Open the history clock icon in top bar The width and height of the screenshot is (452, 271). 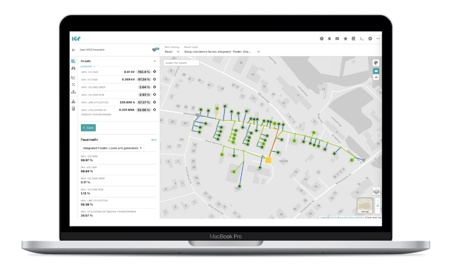tap(322, 38)
